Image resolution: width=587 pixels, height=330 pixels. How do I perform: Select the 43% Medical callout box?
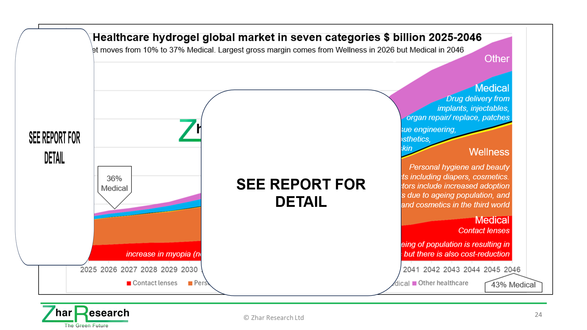[x=513, y=285]
